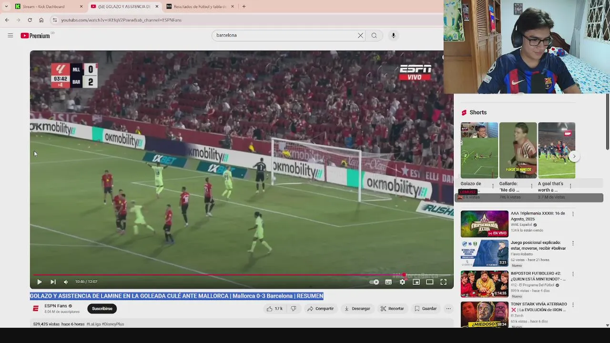Start voice search with microphone
610x343 pixels.
tap(393, 35)
